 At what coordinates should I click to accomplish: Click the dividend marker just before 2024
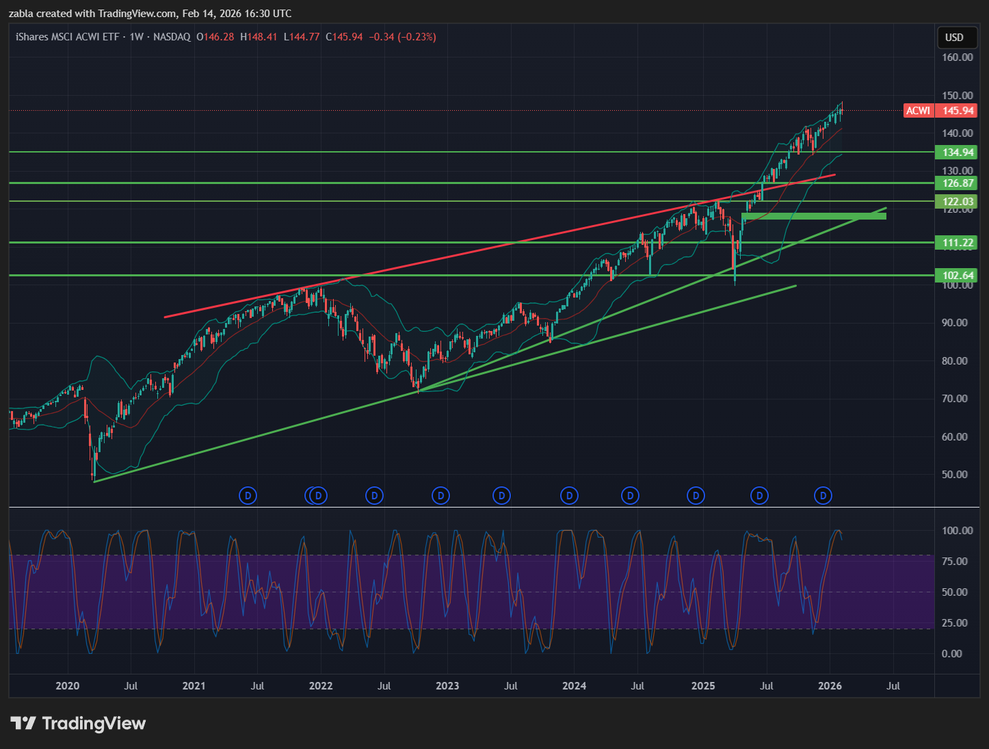point(569,495)
